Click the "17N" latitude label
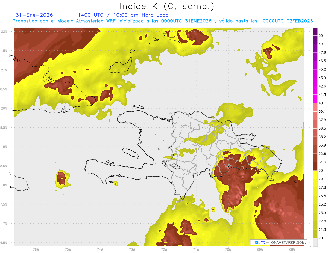 coord(4,224)
